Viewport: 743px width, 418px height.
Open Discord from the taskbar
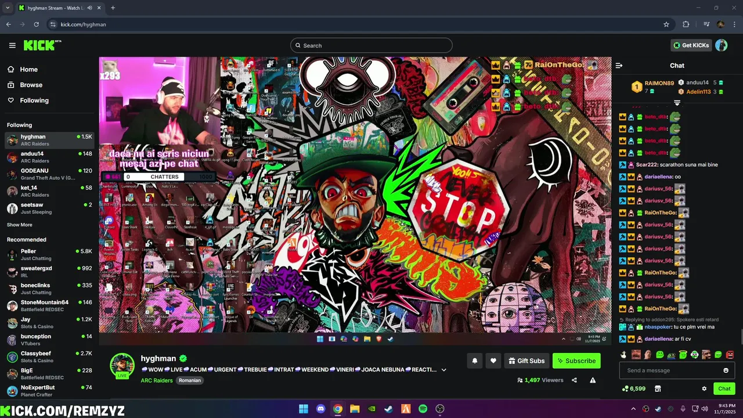pos(320,409)
